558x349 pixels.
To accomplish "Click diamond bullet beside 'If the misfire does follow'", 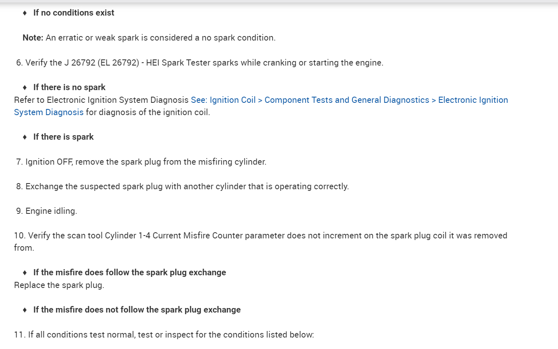I will click(25, 272).
